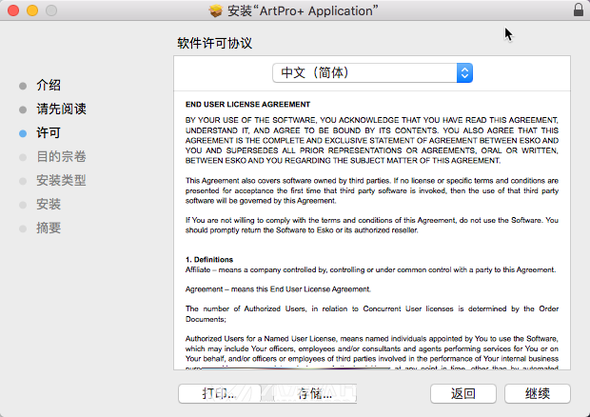
Task: Click the 打印… (Print) button
Action: (x=220, y=393)
